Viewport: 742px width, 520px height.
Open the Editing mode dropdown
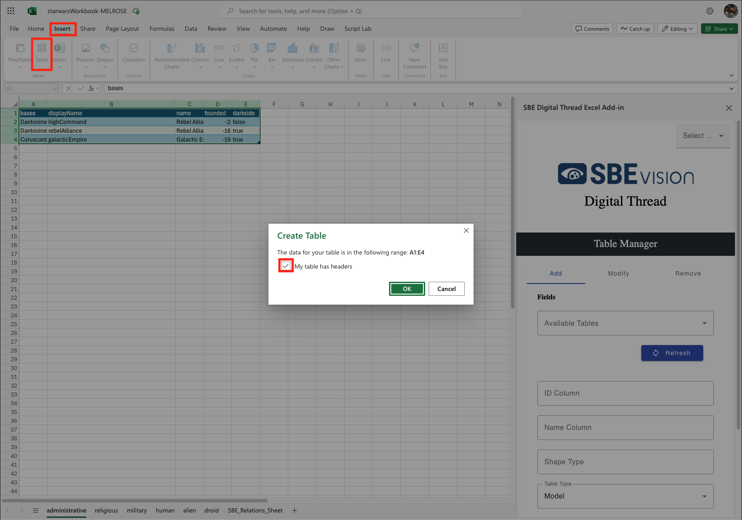point(677,29)
